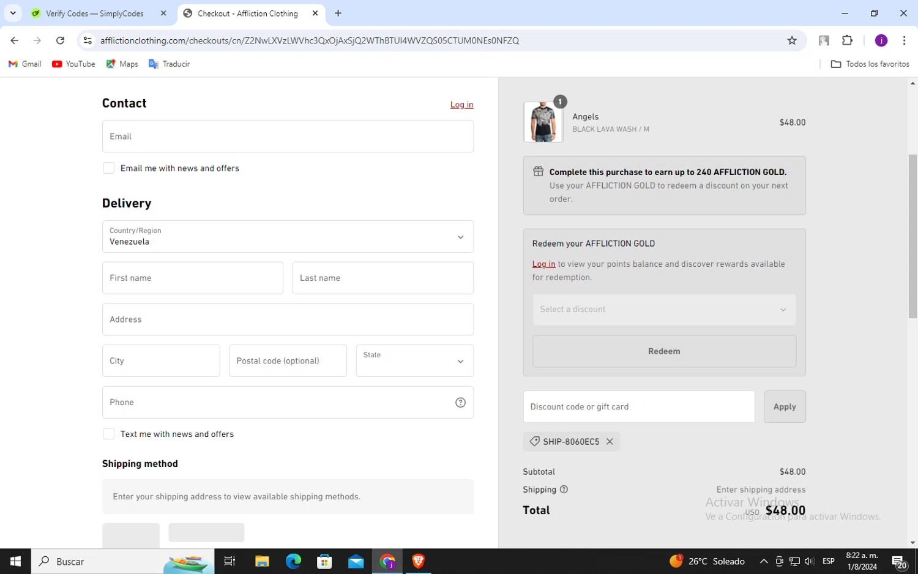
Task: Click the Shipping info question mark icon
Action: 564,490
